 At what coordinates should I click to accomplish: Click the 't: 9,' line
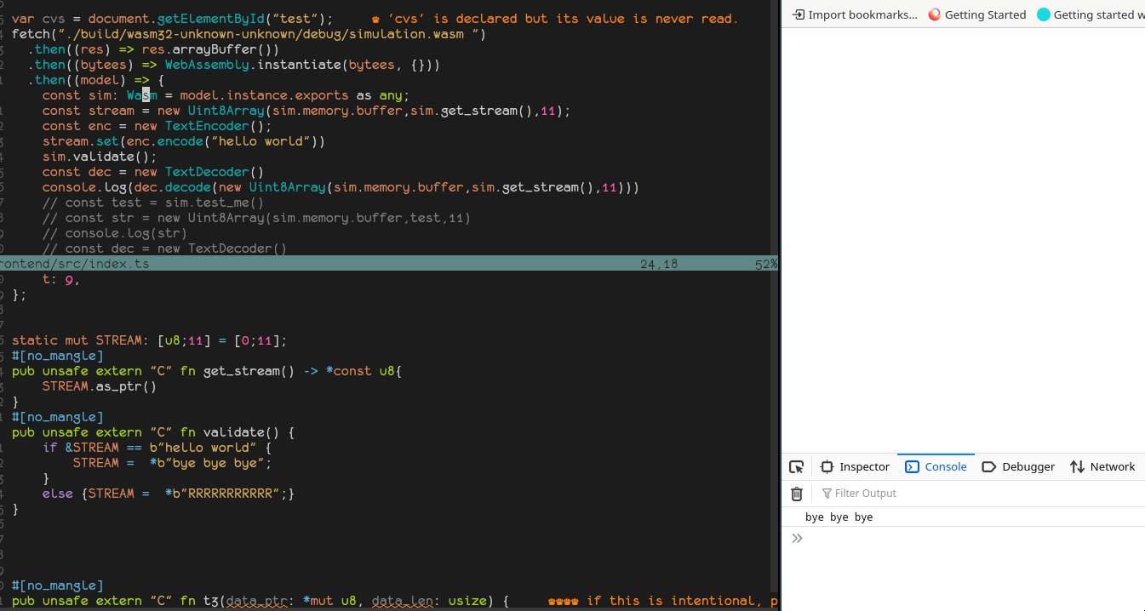pos(61,279)
